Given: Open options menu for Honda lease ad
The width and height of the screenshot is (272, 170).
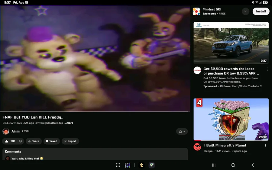Looking at the screenshot, I should [x=268, y=69].
